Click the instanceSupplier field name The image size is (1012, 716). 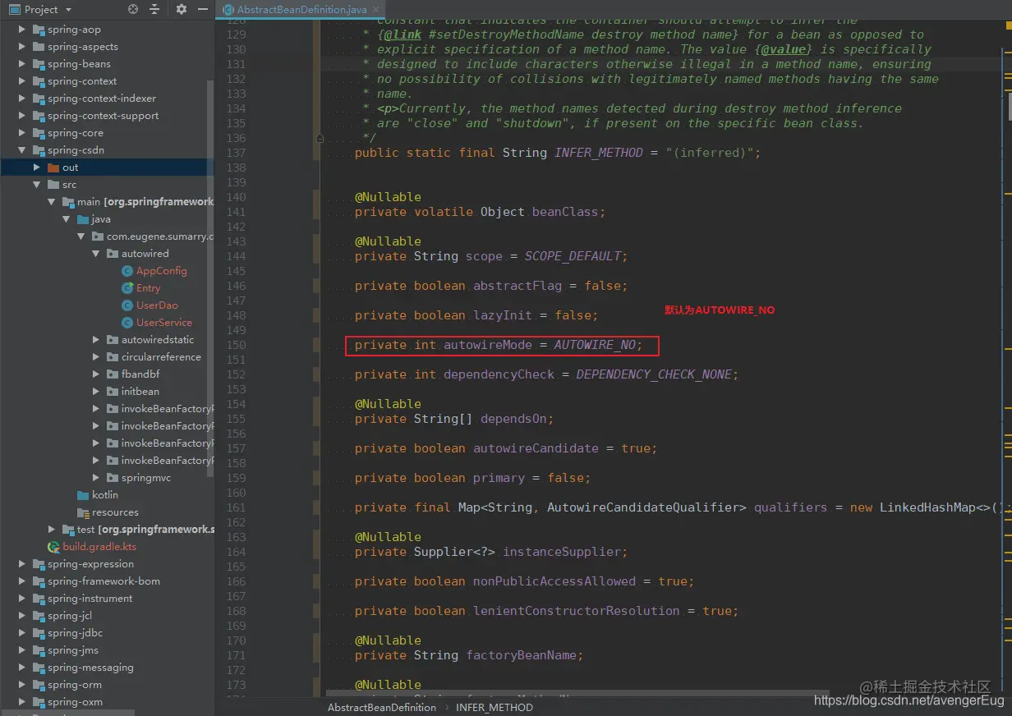click(562, 552)
